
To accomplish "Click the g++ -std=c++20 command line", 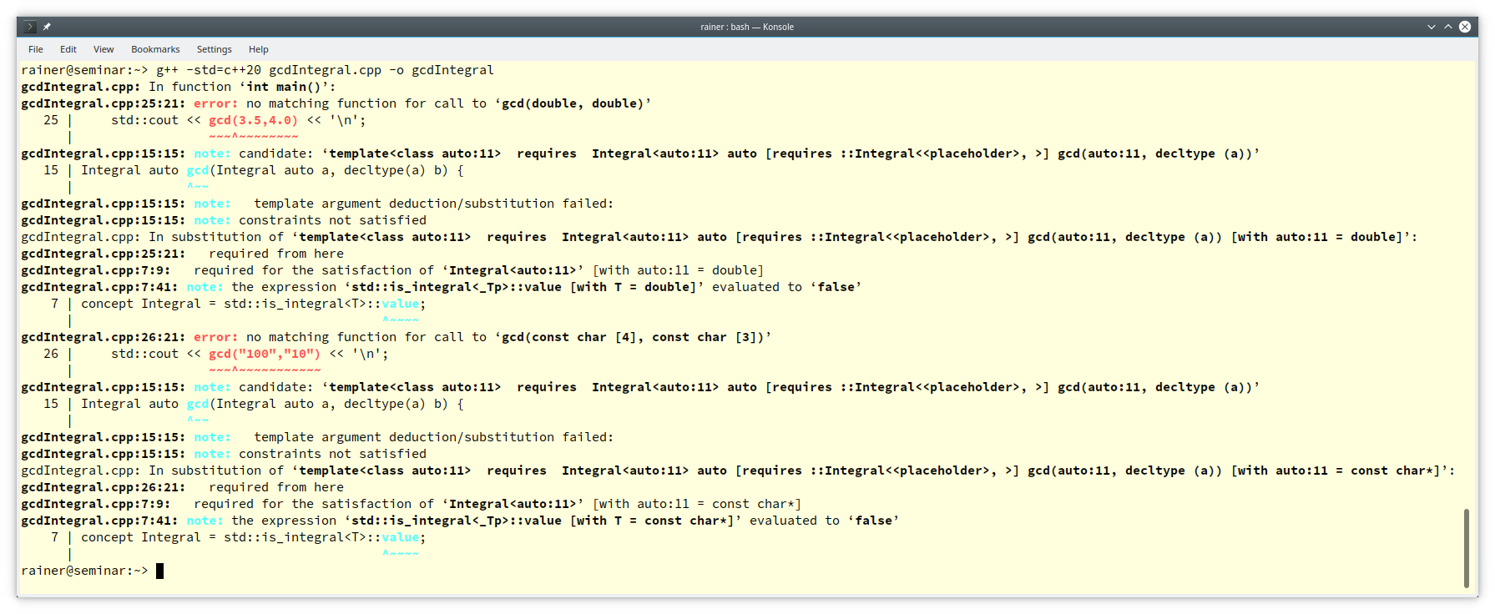I will click(325, 70).
